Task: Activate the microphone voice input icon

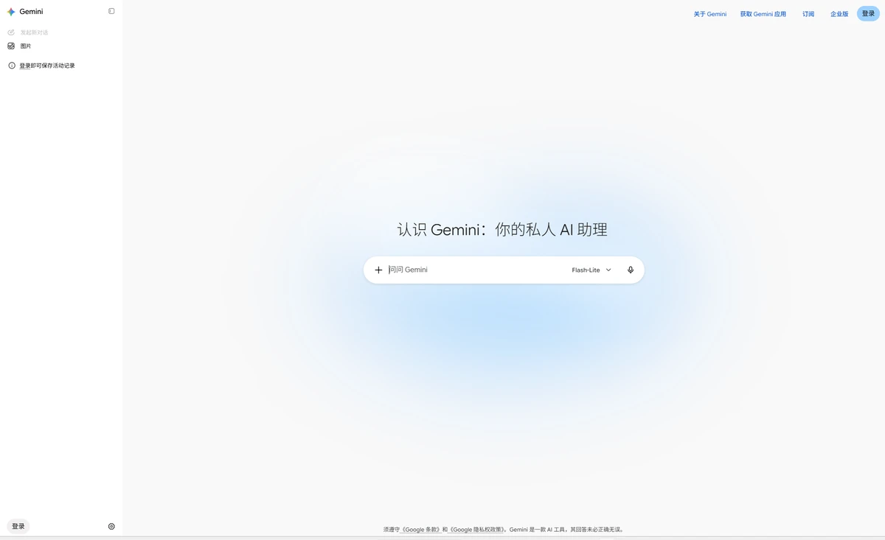Action: 631,270
